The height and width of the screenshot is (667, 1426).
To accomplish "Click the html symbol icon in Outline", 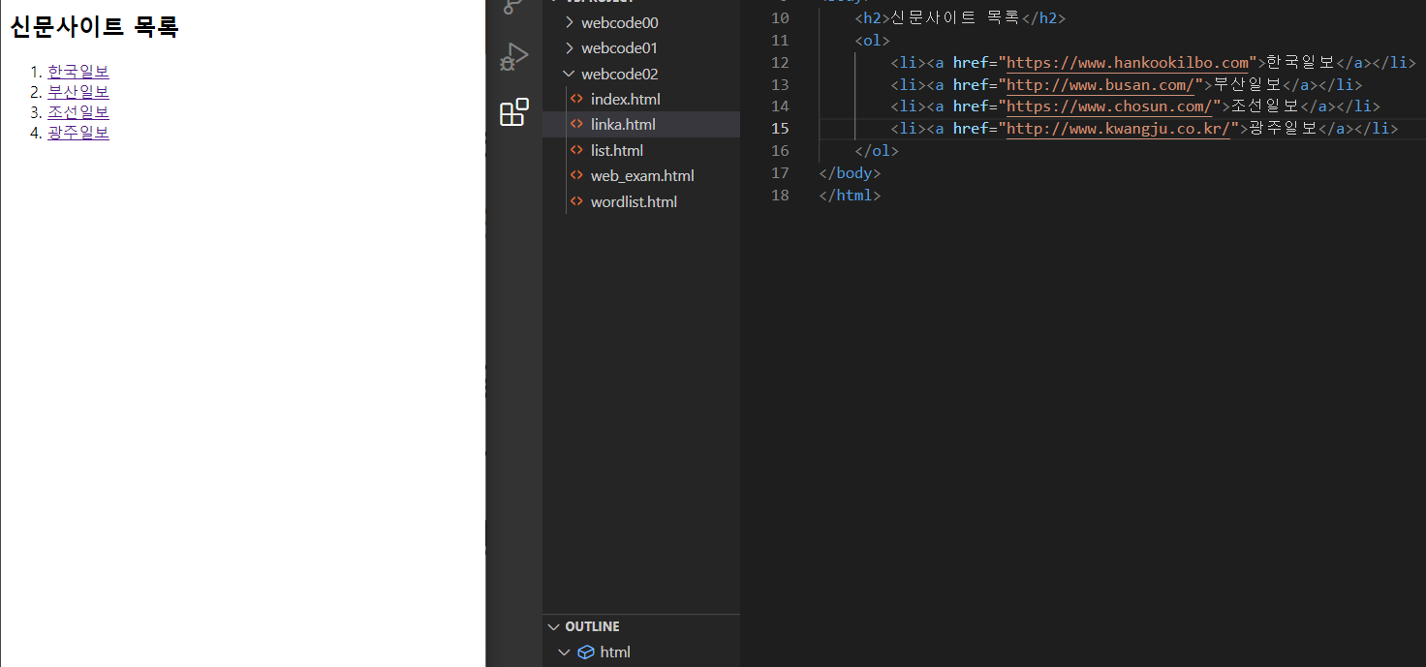I will click(585, 652).
